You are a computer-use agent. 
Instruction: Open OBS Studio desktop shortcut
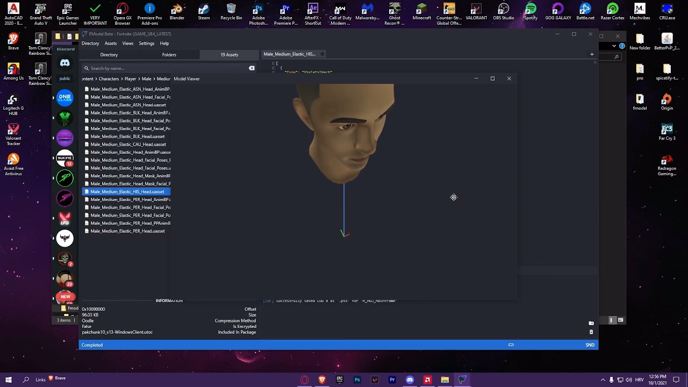(503, 13)
